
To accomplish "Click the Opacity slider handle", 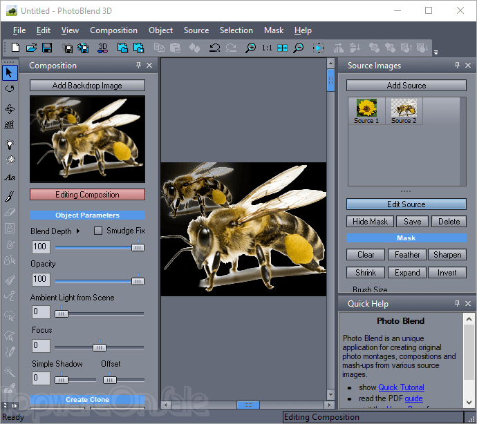I will (138, 281).
